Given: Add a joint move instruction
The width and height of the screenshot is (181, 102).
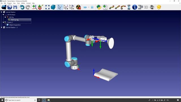Looking at the screenshot, I should coord(112,7).
